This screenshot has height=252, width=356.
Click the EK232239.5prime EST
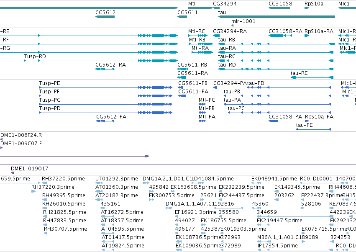tap(220, 191)
